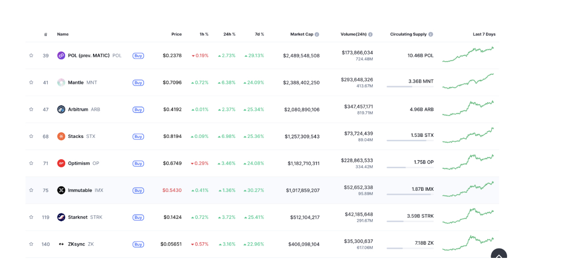Star Immutable in watchlist
This screenshot has height=264, width=563.
tap(31, 190)
